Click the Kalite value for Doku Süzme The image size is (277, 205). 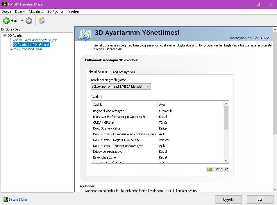(163, 128)
